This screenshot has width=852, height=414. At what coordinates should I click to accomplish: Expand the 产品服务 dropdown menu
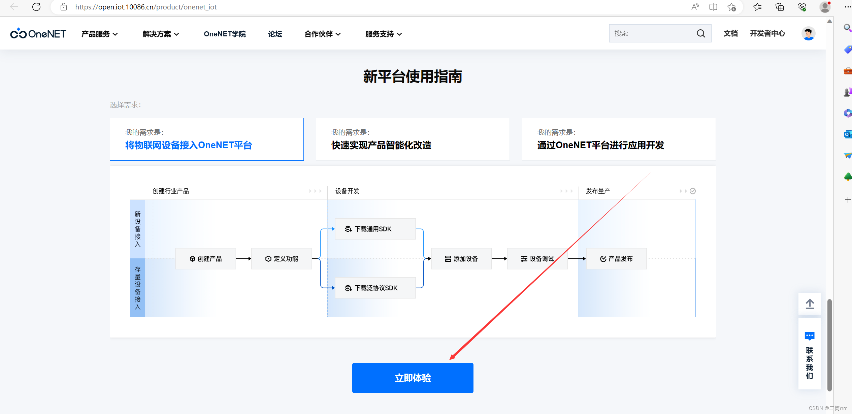point(99,34)
